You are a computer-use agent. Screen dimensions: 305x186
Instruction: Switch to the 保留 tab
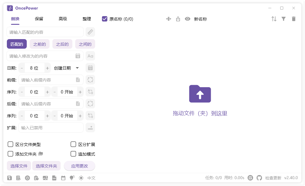(39, 19)
